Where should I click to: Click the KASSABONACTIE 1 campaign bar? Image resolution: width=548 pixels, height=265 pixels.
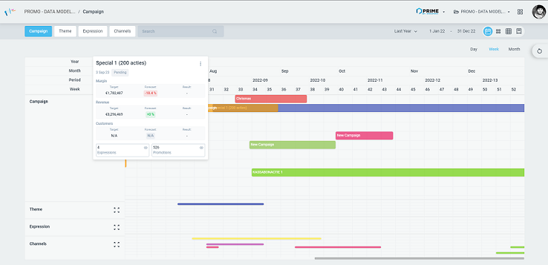pyautogui.click(x=388, y=172)
